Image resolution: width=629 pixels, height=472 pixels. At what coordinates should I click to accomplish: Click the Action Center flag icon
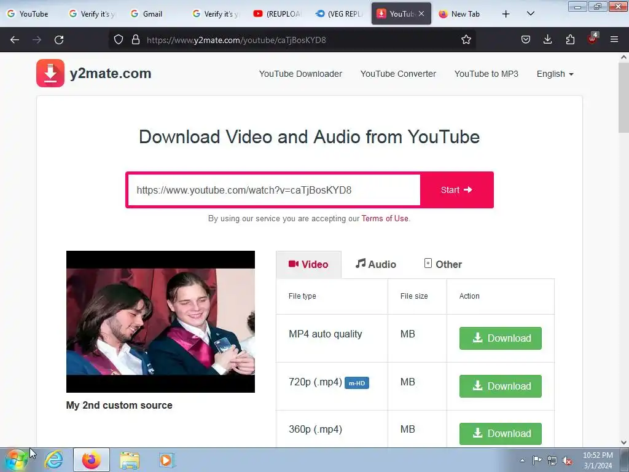coord(537,460)
